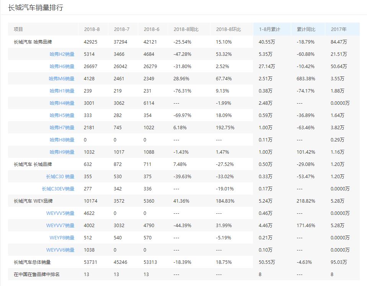Click the 18.75% overall month-on-month value
This screenshot has width=367, height=286.
coord(224,262)
